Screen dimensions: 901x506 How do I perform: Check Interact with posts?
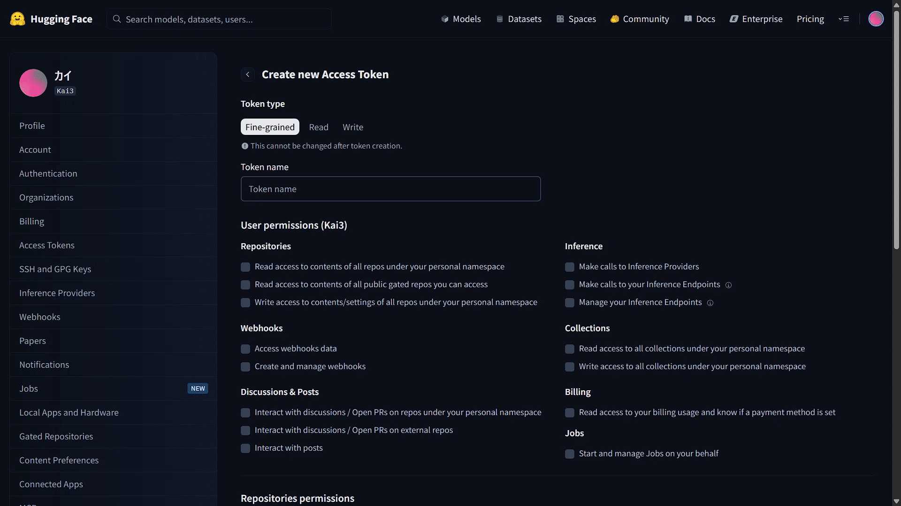coord(245,448)
